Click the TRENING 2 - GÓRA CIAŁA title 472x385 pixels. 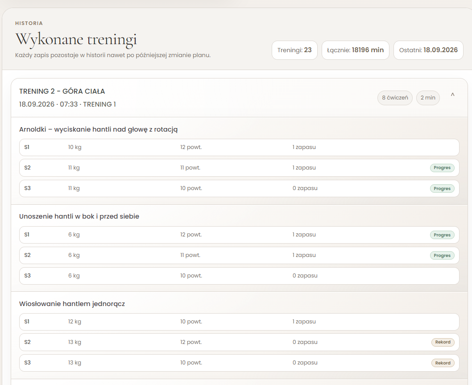[62, 91]
